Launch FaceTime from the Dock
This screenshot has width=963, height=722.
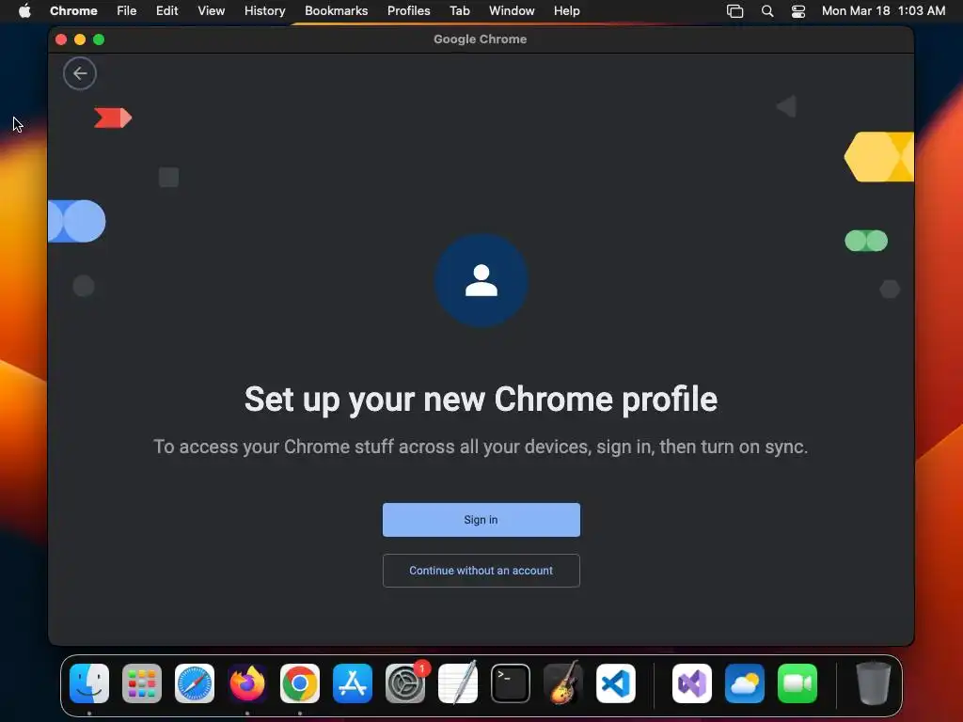(x=797, y=683)
